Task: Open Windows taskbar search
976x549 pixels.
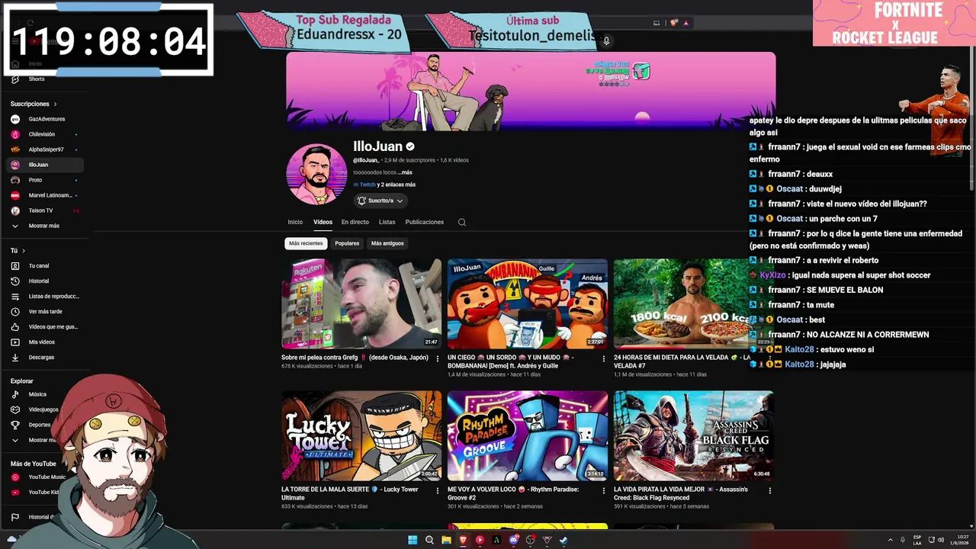Action: coord(429,540)
